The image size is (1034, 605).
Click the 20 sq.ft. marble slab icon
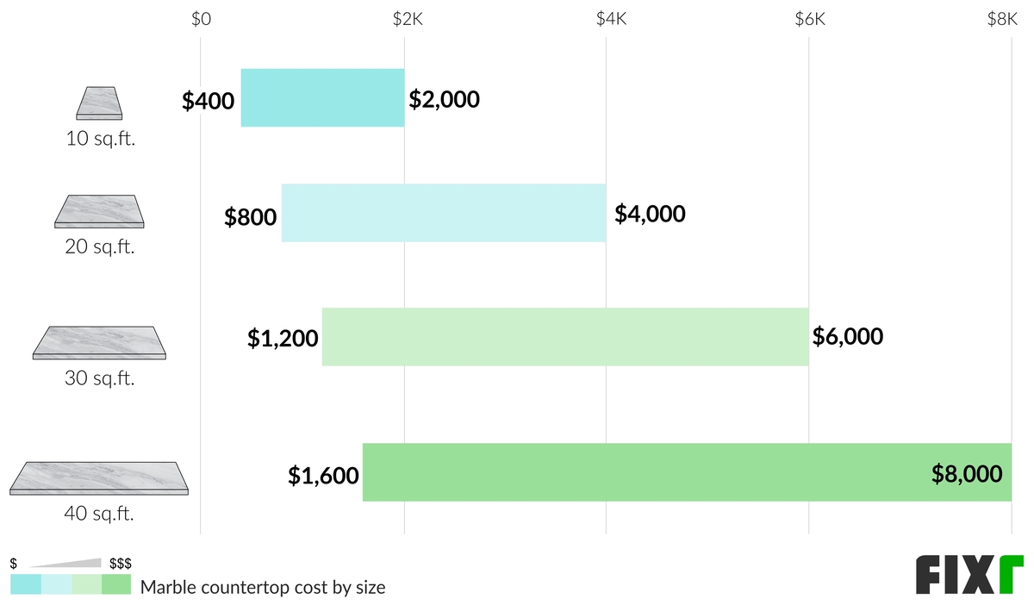click(100, 211)
